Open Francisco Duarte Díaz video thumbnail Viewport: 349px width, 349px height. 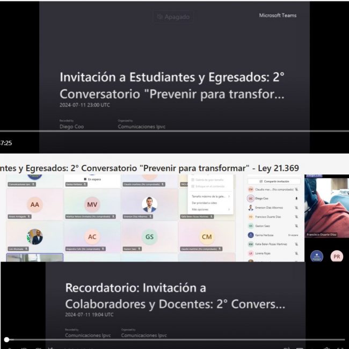(326, 207)
